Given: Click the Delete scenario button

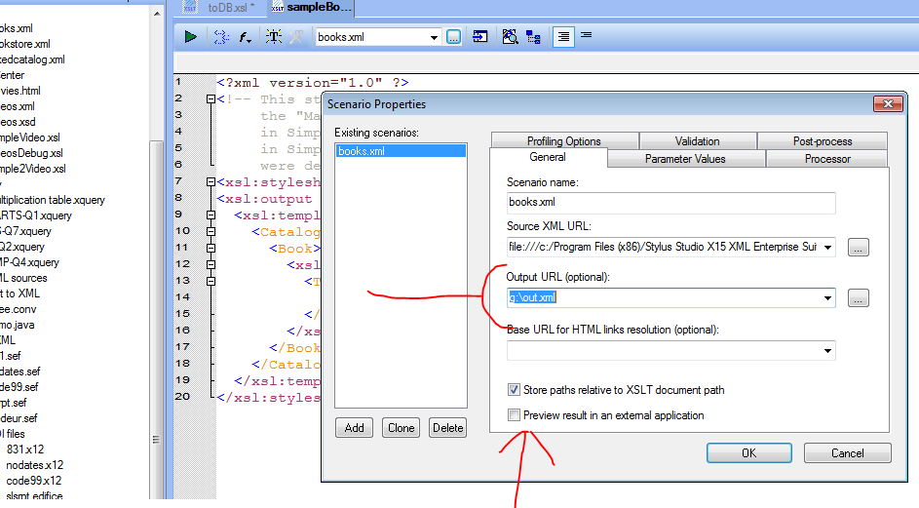Looking at the screenshot, I should point(447,428).
